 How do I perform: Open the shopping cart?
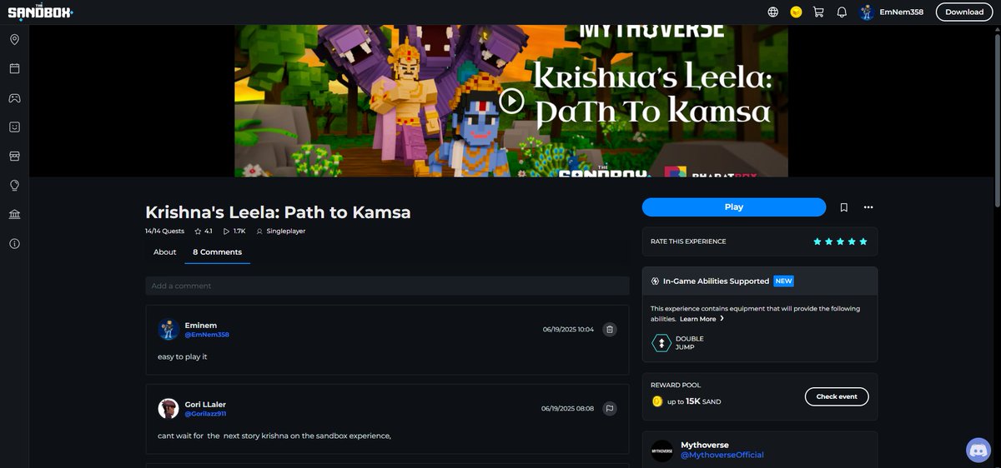coord(818,12)
